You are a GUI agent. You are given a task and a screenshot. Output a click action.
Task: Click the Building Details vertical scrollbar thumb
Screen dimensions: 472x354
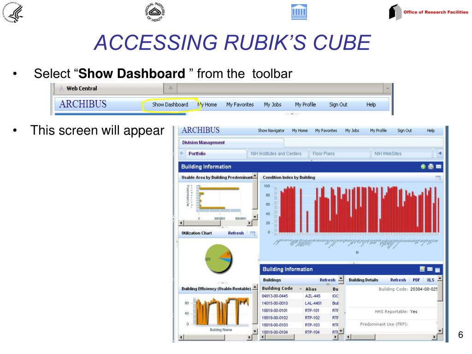(x=440, y=291)
